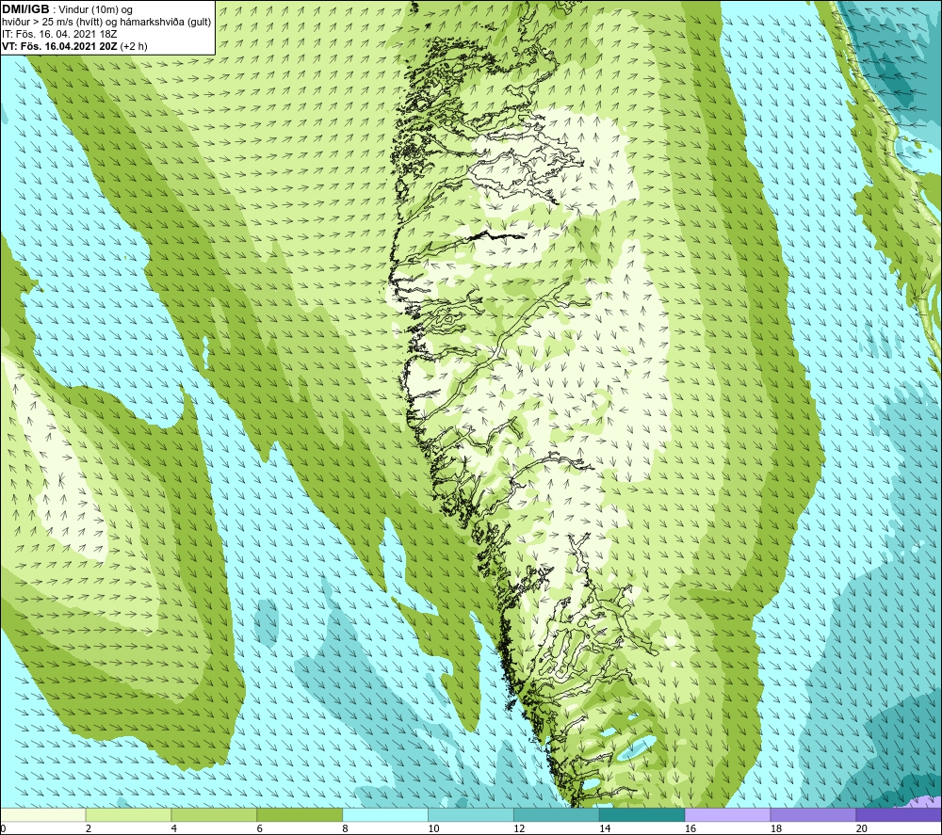Click the 16–18 m/s lavender legend swatch
The height and width of the screenshot is (835, 942).
coord(727,815)
